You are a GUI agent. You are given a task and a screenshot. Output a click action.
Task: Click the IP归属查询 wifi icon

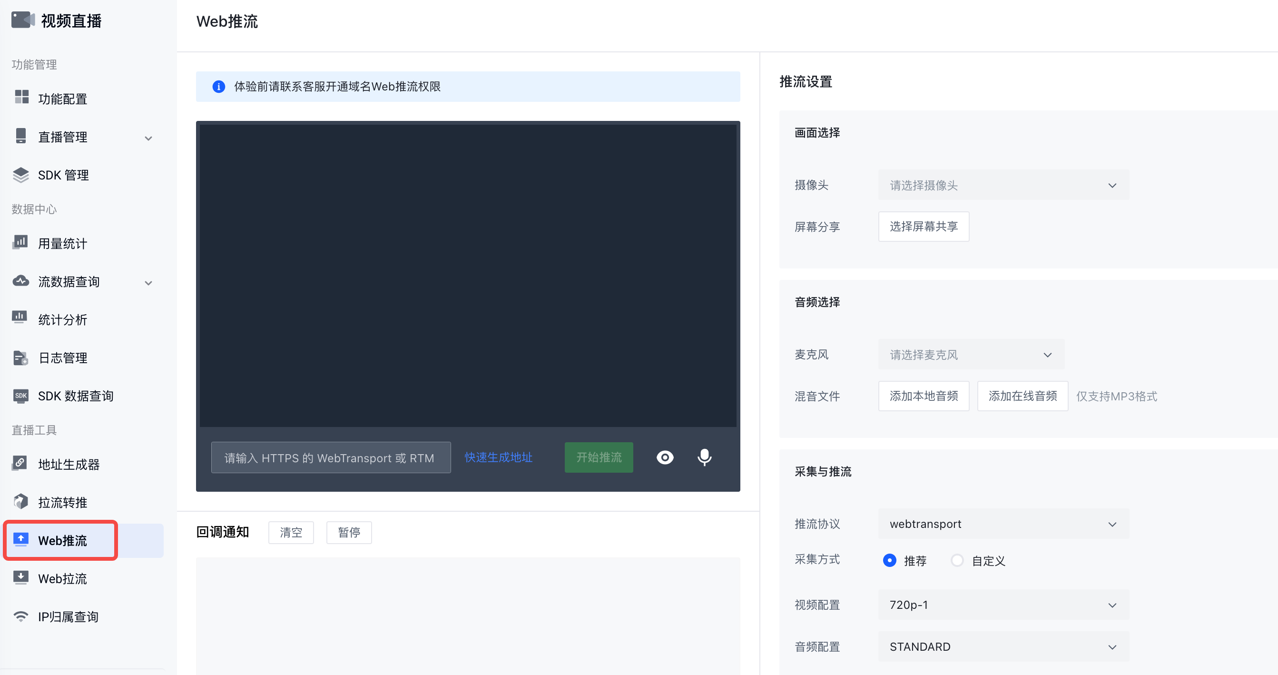click(20, 616)
